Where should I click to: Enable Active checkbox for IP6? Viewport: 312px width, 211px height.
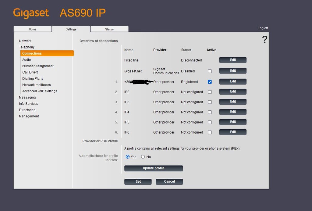pos(210,132)
